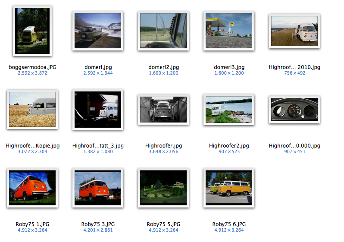Click the Highroofer2.jpg file name label
The width and height of the screenshot is (344, 242).
(229, 146)
